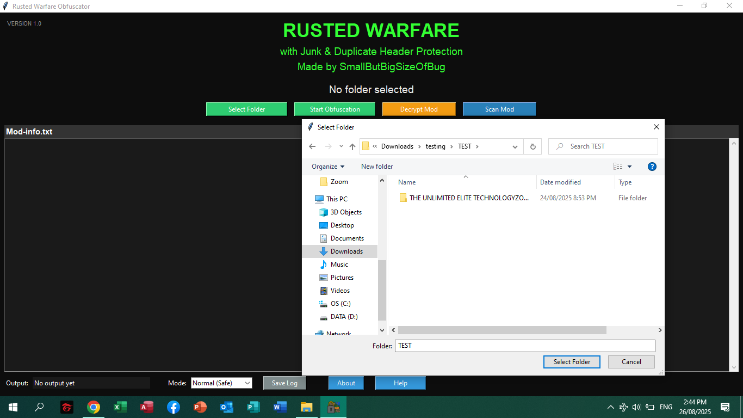Open Word from the taskbar
This screenshot has height=418, width=743.
[x=280, y=407]
